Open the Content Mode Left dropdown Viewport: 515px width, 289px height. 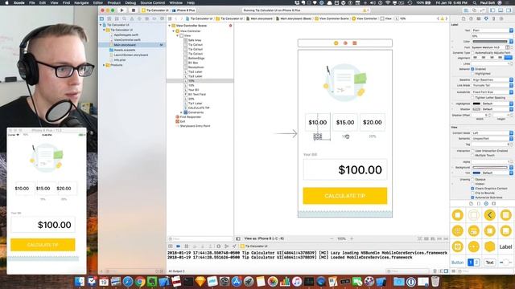tap(492, 133)
